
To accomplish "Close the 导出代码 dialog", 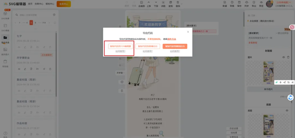I will click(x=188, y=32).
